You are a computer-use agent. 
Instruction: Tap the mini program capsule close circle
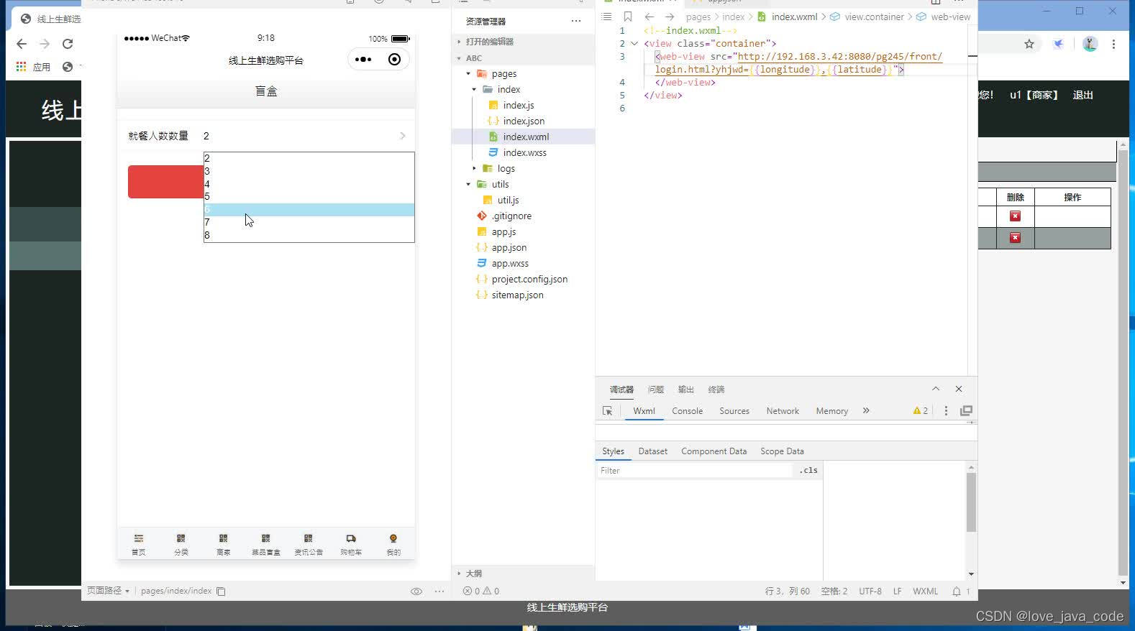click(x=394, y=60)
